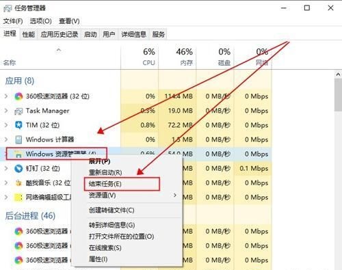Click the 酷我音乐 app icon
342x270 pixels.
[x=18, y=183]
